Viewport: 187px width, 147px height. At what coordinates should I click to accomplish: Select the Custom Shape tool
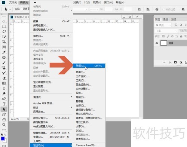click(4, 114)
